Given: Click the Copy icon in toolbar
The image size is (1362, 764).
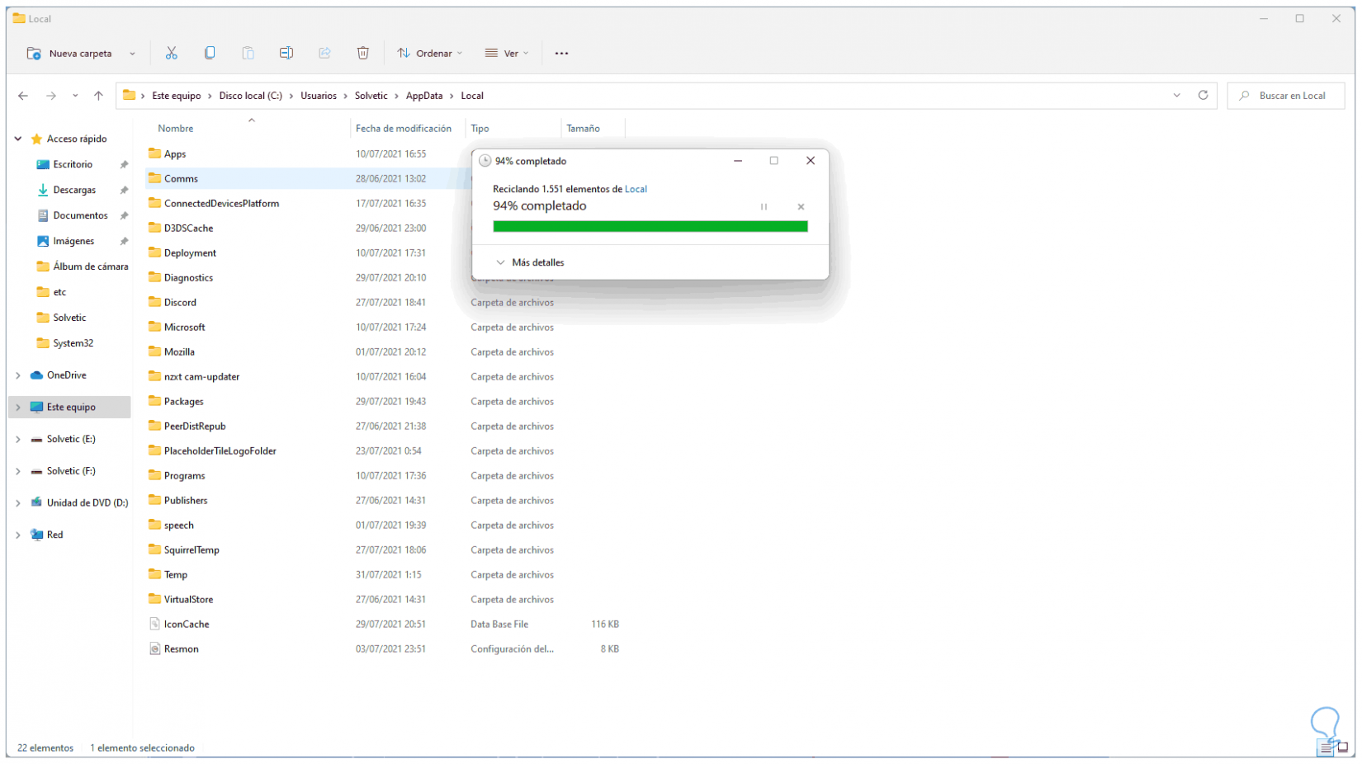Looking at the screenshot, I should click(x=210, y=53).
